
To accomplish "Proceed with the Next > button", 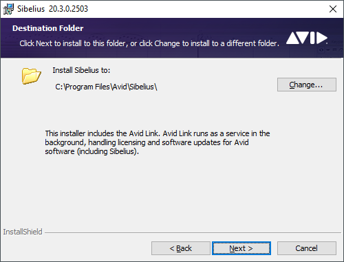I will tap(241, 248).
